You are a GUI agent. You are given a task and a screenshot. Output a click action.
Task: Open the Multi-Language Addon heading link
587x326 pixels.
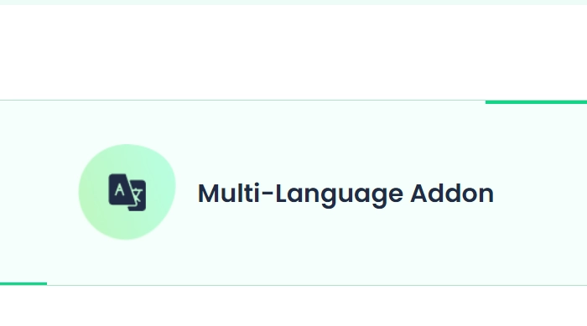point(345,194)
